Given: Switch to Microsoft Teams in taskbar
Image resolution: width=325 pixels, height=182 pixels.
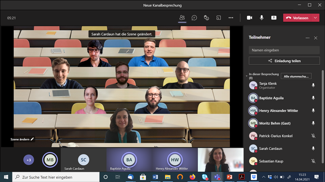Looking at the screenshot, I should [217, 177].
